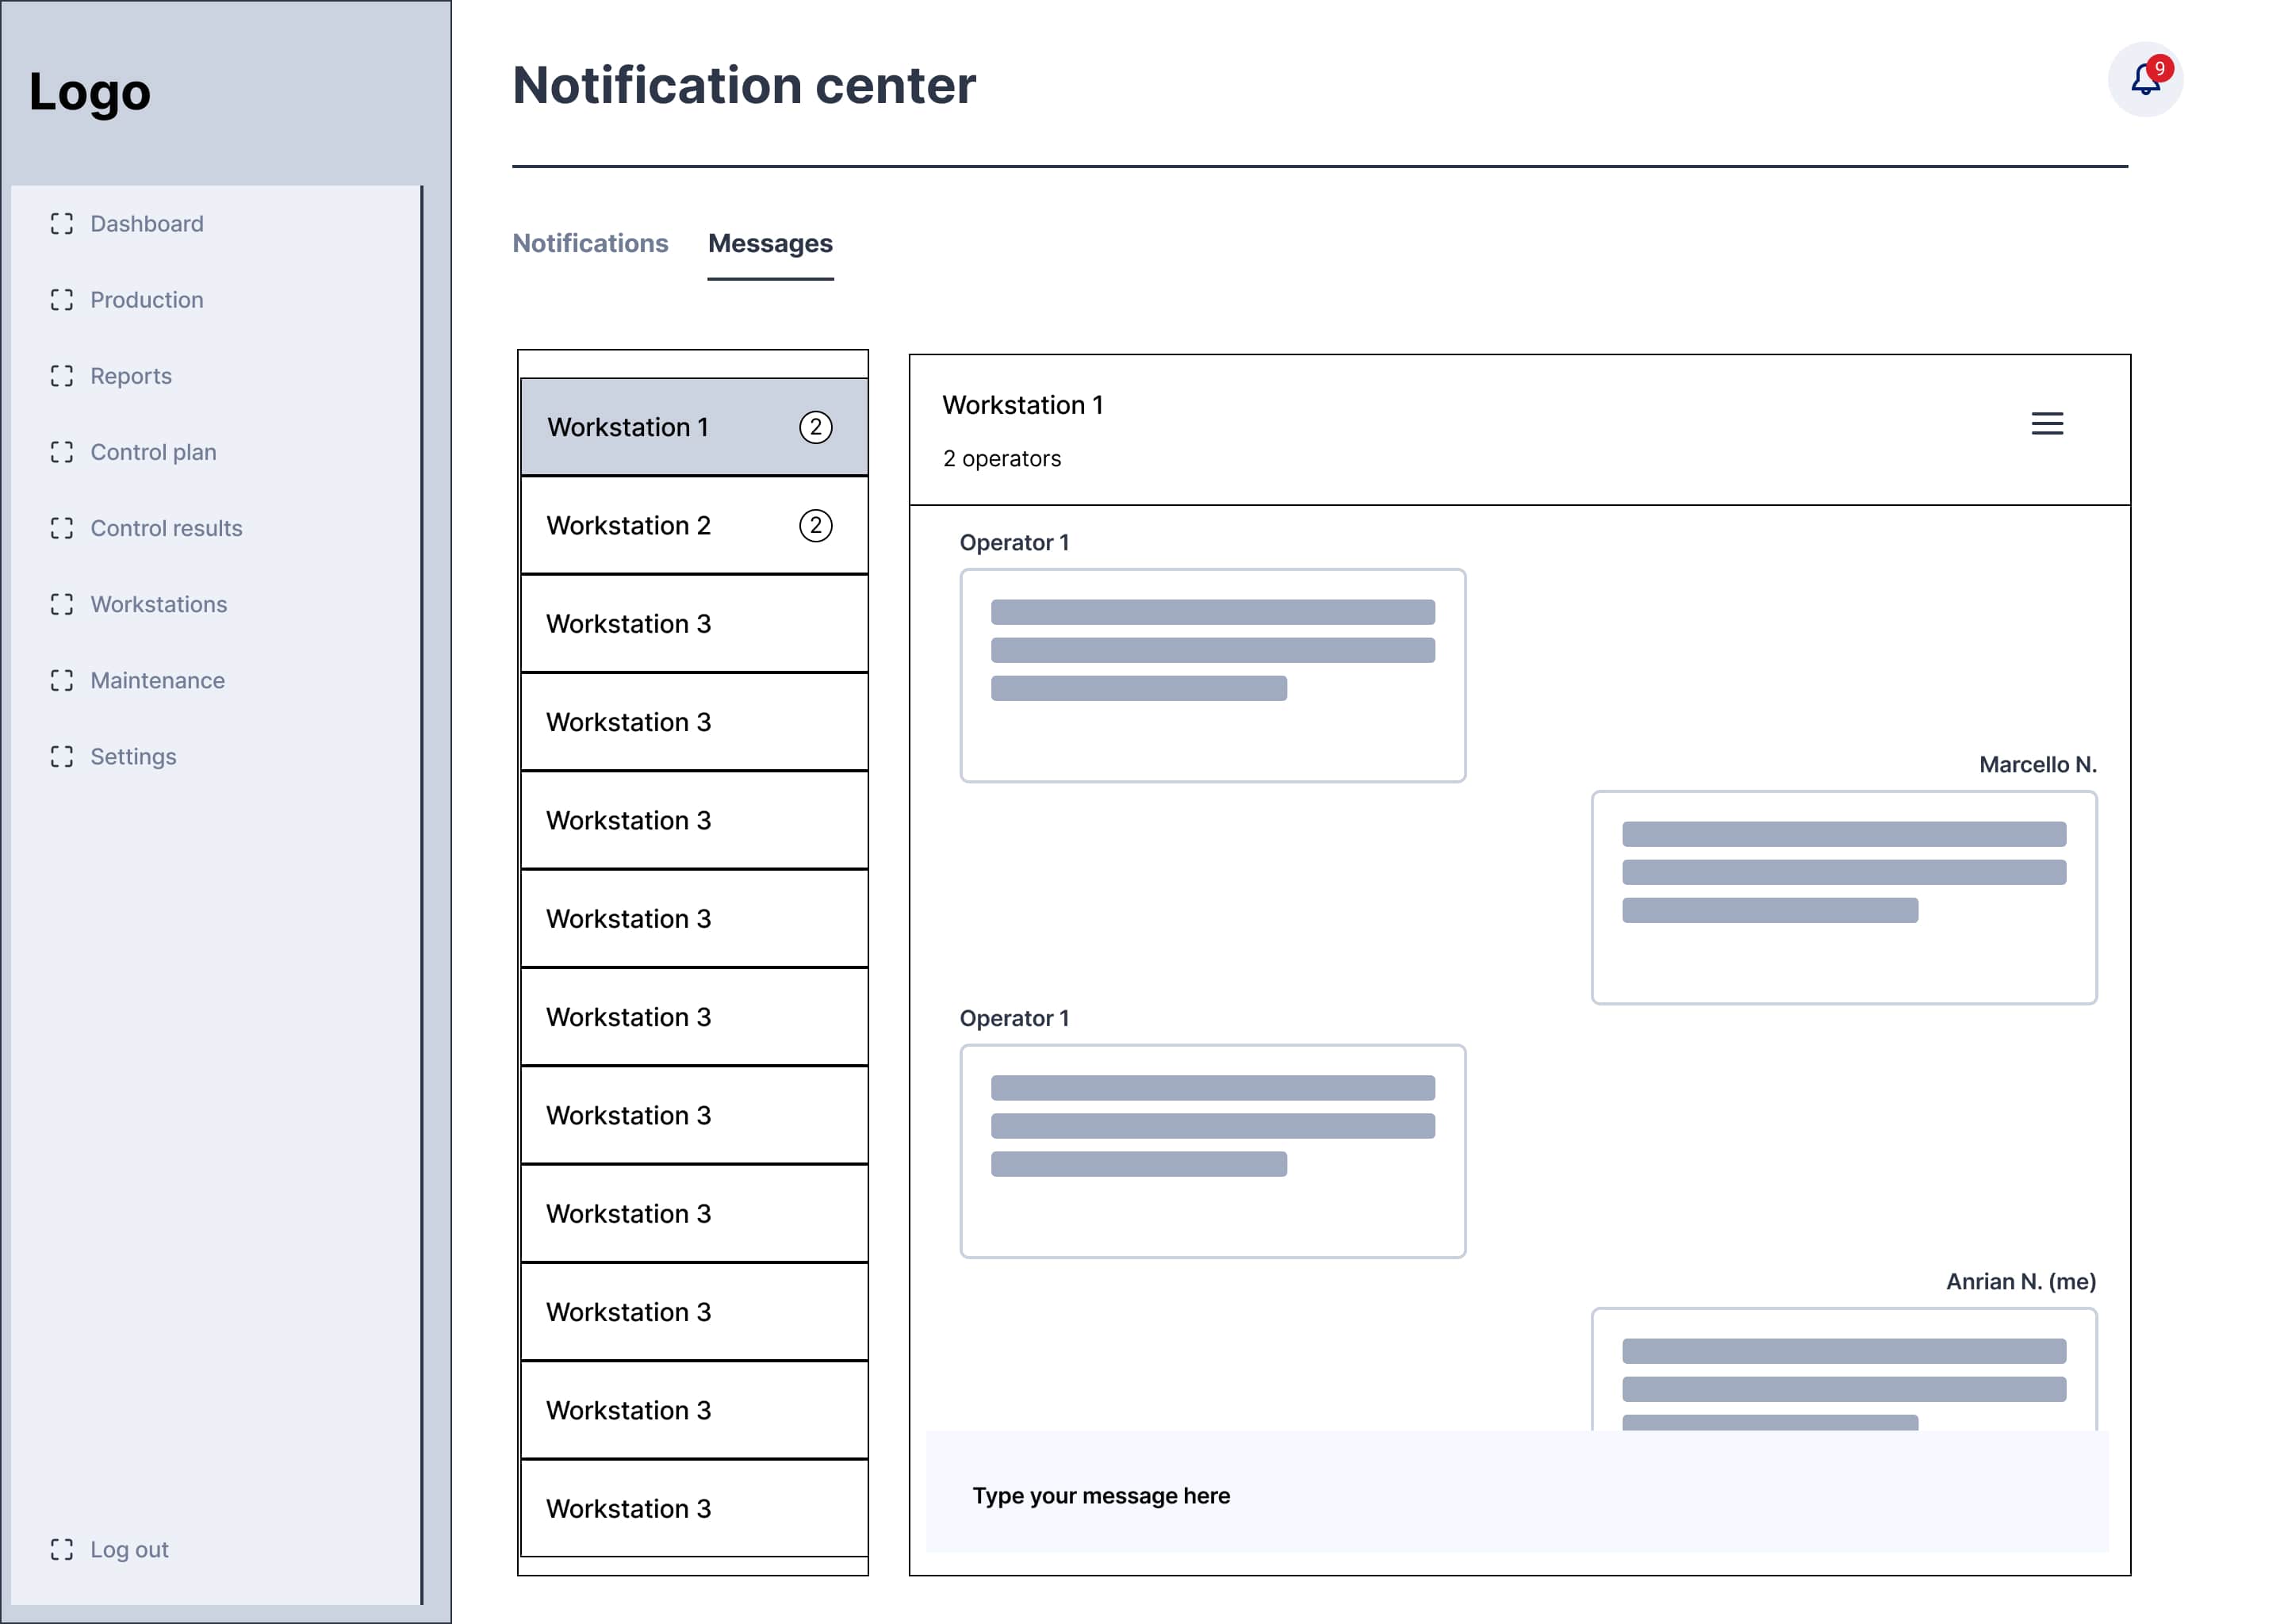Click the unread badge beside Workstation 1
The height and width of the screenshot is (1624, 2284).
(x=816, y=426)
